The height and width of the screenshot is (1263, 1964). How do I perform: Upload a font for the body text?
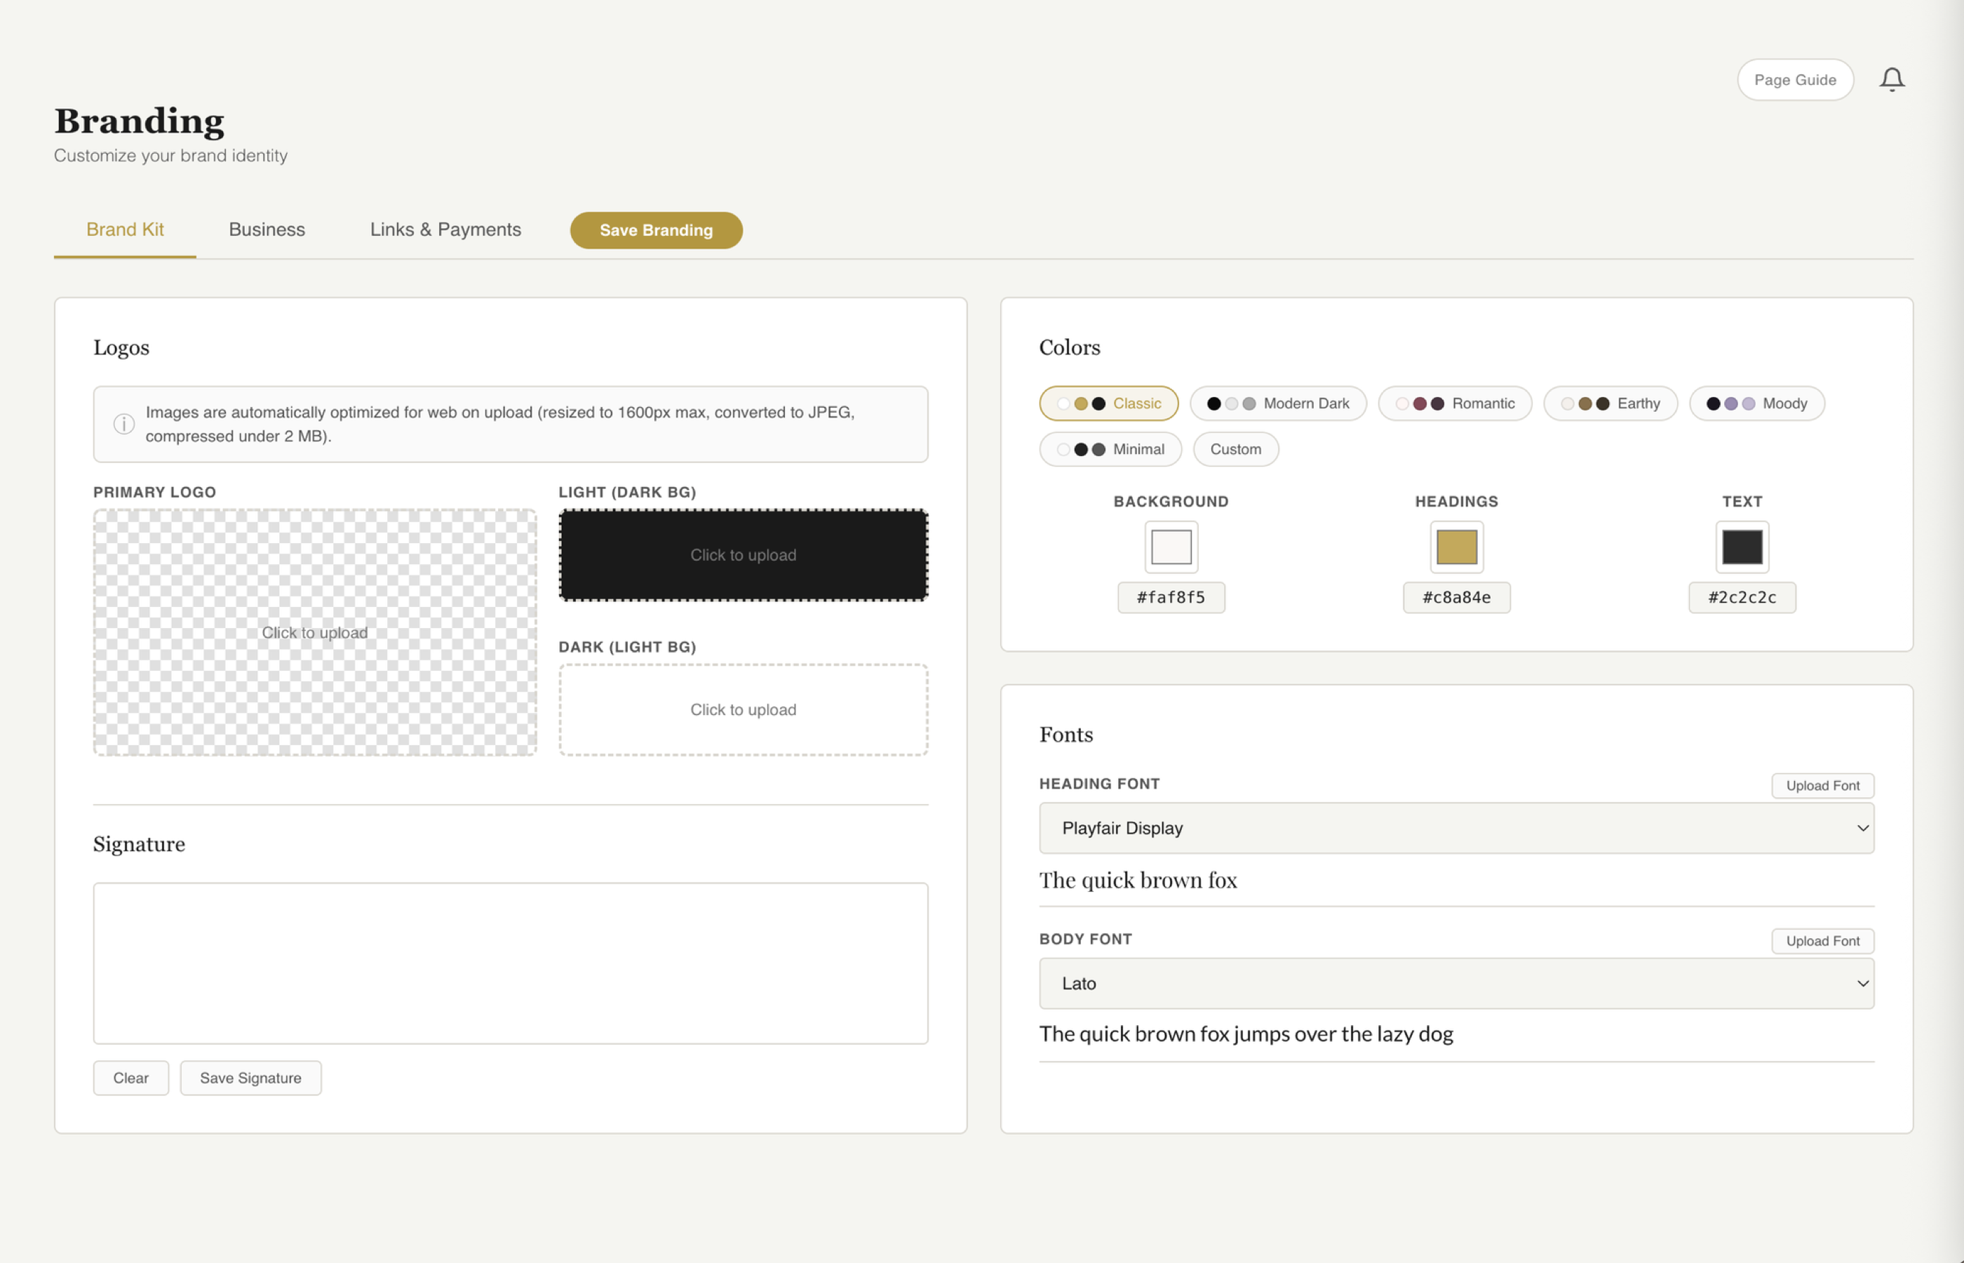pos(1822,941)
